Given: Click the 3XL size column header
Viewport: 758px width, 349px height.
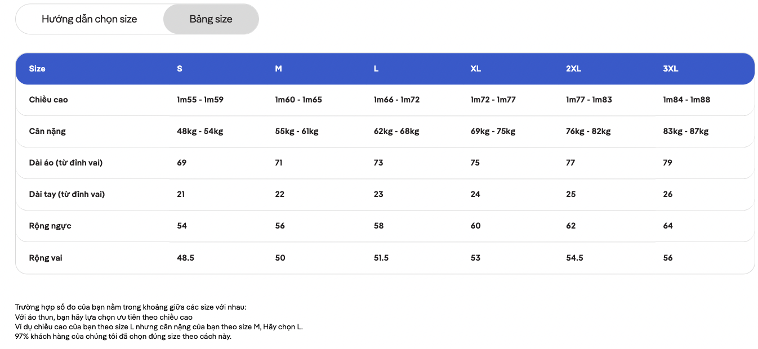Looking at the screenshot, I should 671,69.
